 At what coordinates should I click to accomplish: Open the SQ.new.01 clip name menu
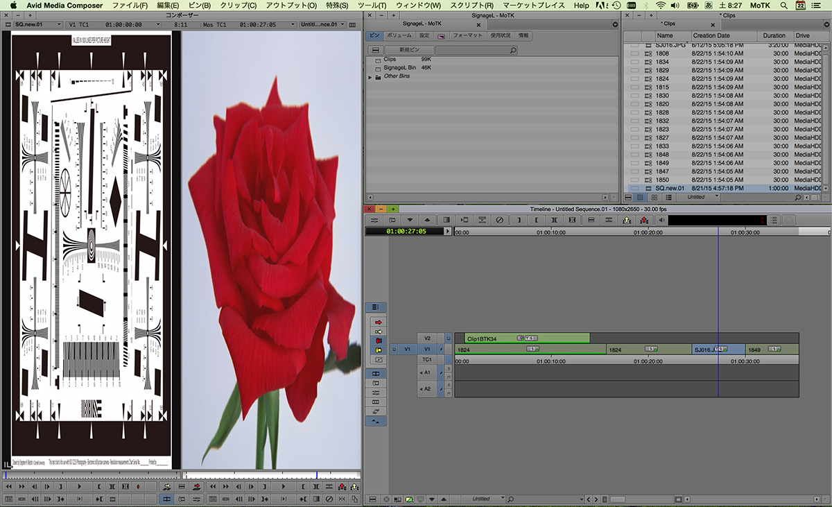pyautogui.click(x=40, y=24)
